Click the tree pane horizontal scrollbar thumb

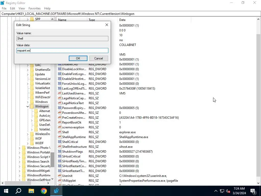pos(18,183)
